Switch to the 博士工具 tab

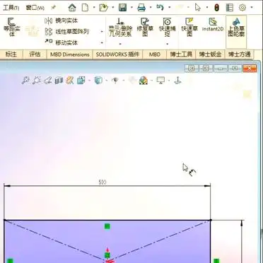[181, 54]
